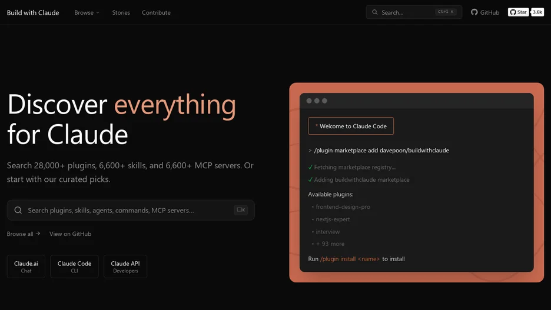Screen dimensions: 551x310
Task: Click the interview plugin entry
Action: [x=327, y=232]
